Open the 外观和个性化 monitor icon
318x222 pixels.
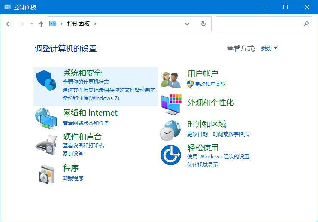171,104
